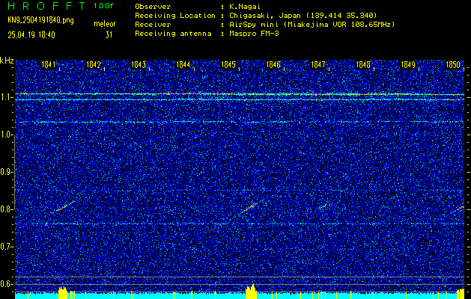471x299 pixels.
Task: Select the 1846 time marker
Action: point(273,65)
